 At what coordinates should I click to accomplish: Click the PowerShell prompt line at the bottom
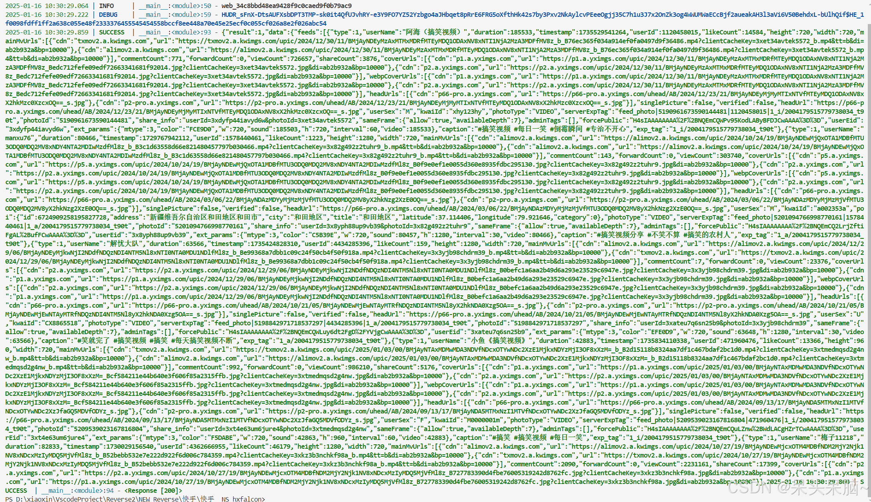point(135,499)
